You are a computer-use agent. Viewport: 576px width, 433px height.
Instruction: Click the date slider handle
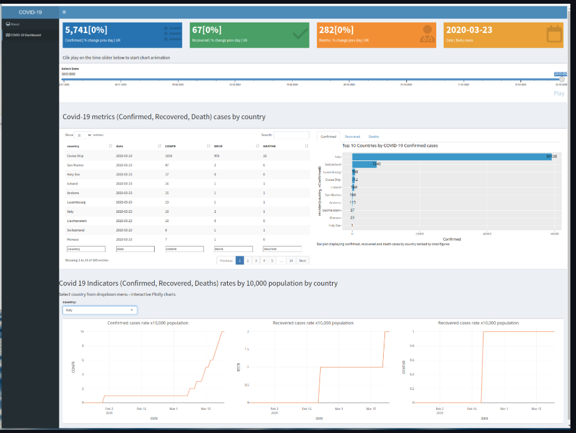(561, 79)
